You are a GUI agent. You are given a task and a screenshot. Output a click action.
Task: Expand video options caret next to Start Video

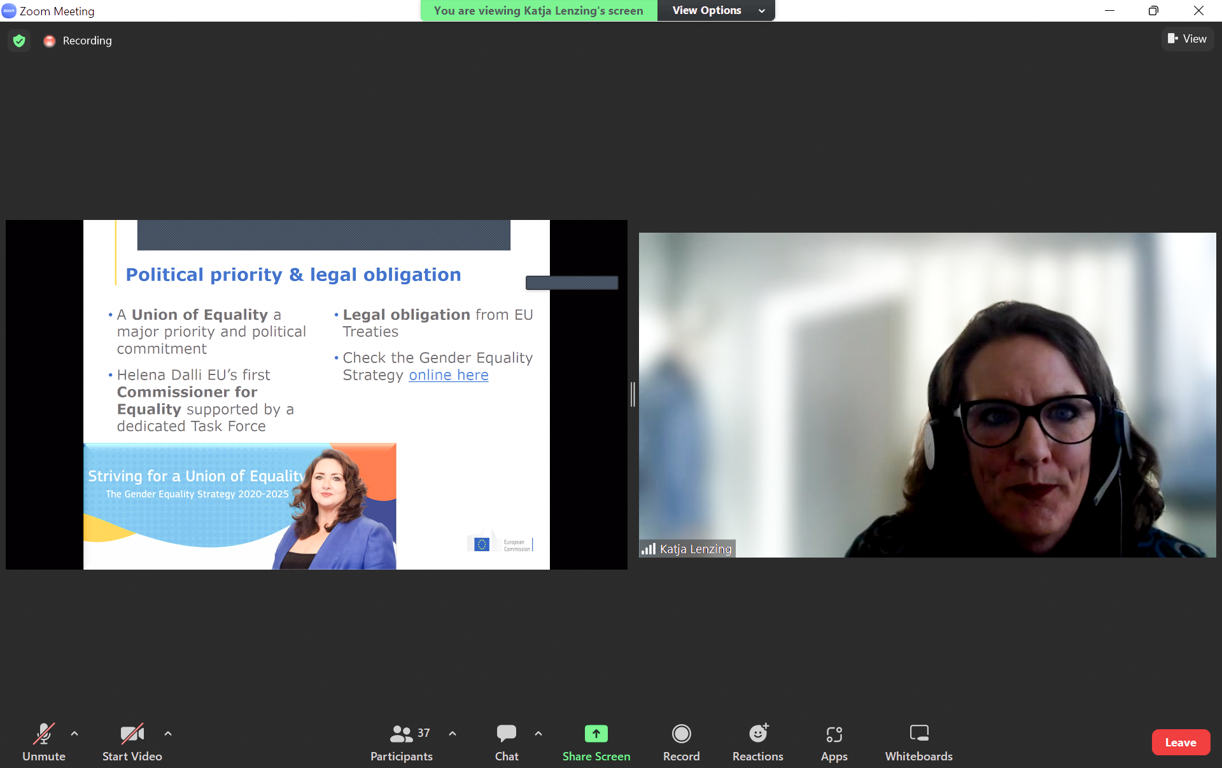coord(168,733)
